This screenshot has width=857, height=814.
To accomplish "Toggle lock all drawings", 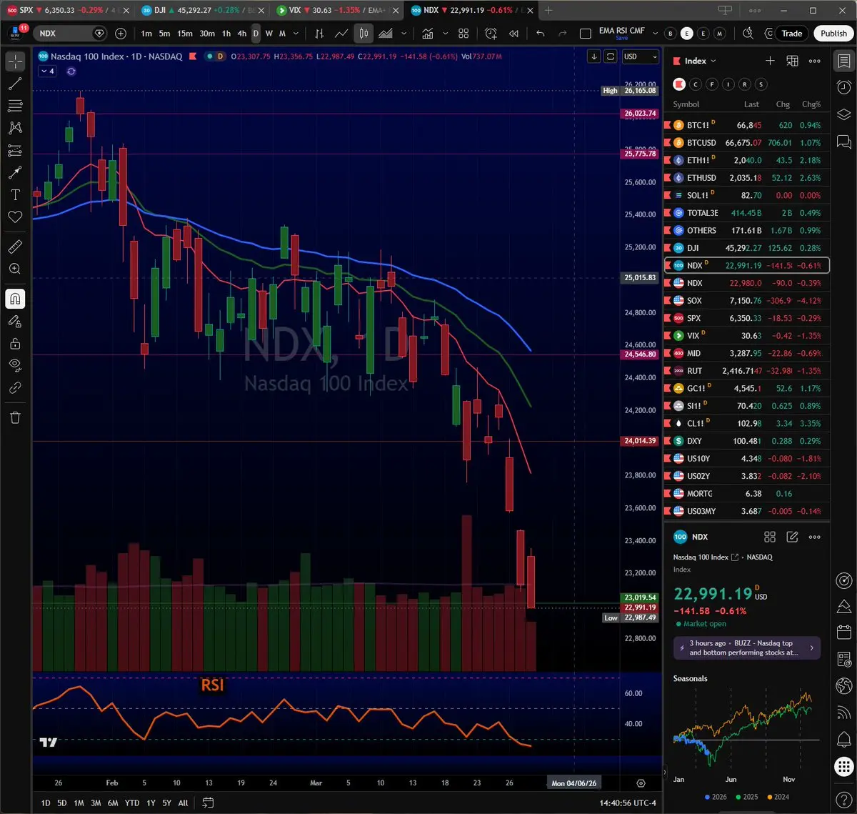I will pyautogui.click(x=15, y=344).
